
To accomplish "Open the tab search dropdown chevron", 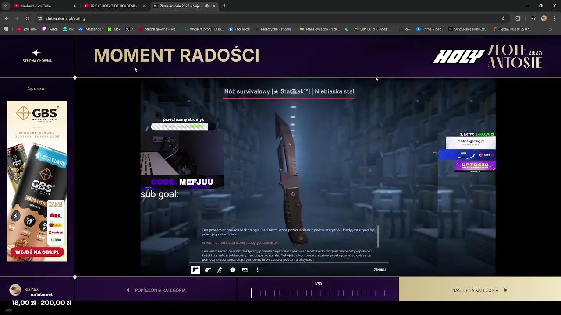I will click(5, 6).
